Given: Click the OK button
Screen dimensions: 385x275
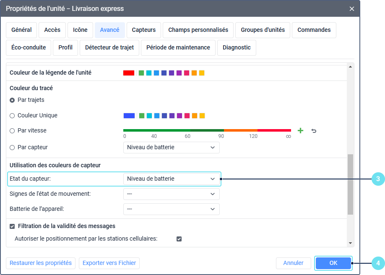Looking at the screenshot, I should [x=333, y=263].
